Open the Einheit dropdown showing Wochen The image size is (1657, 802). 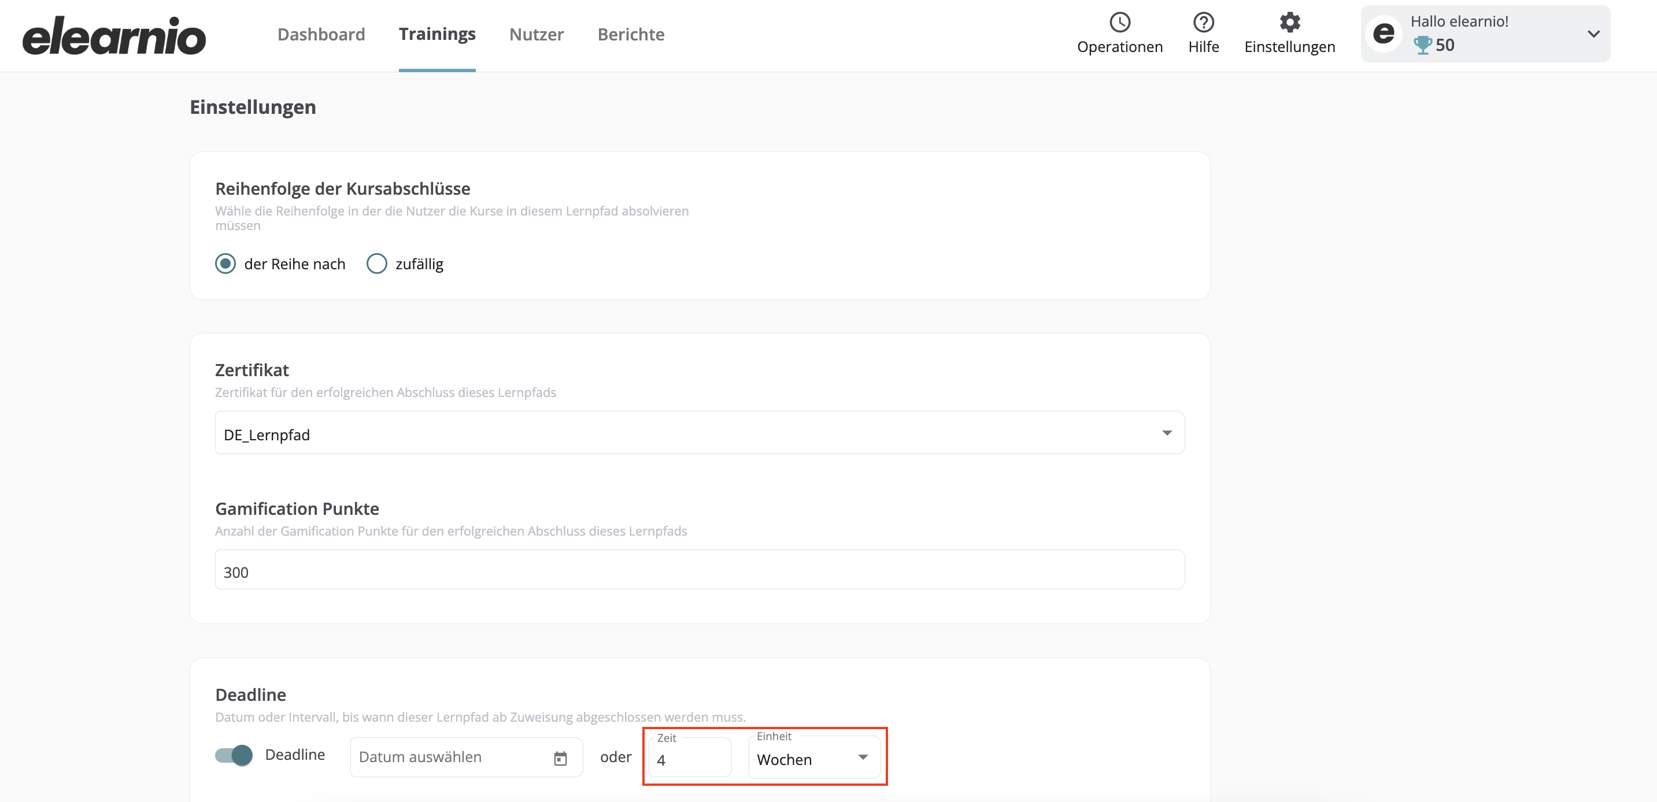click(815, 758)
